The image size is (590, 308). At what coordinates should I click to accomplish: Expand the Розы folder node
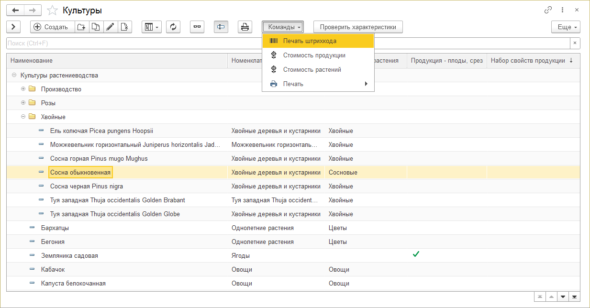pyautogui.click(x=23, y=103)
